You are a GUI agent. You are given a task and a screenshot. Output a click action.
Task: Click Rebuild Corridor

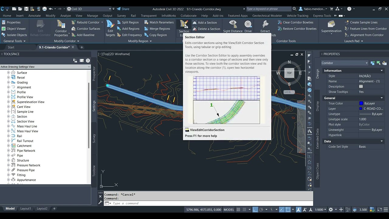tap(85, 22)
